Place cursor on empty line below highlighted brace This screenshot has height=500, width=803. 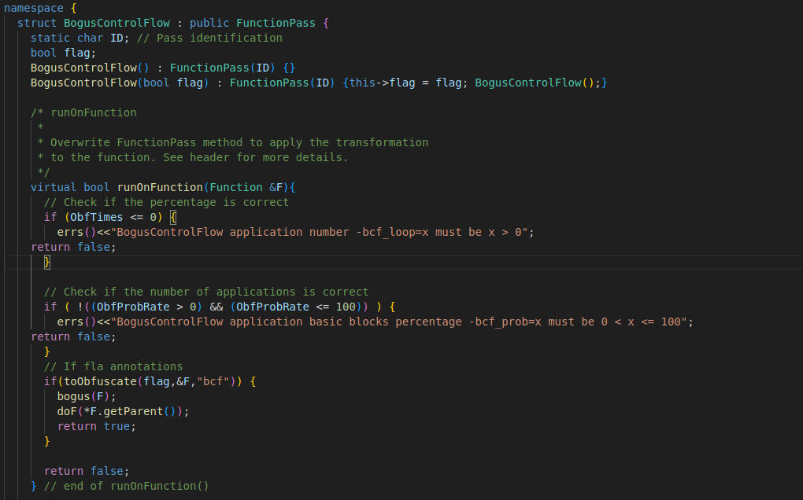coord(236,277)
